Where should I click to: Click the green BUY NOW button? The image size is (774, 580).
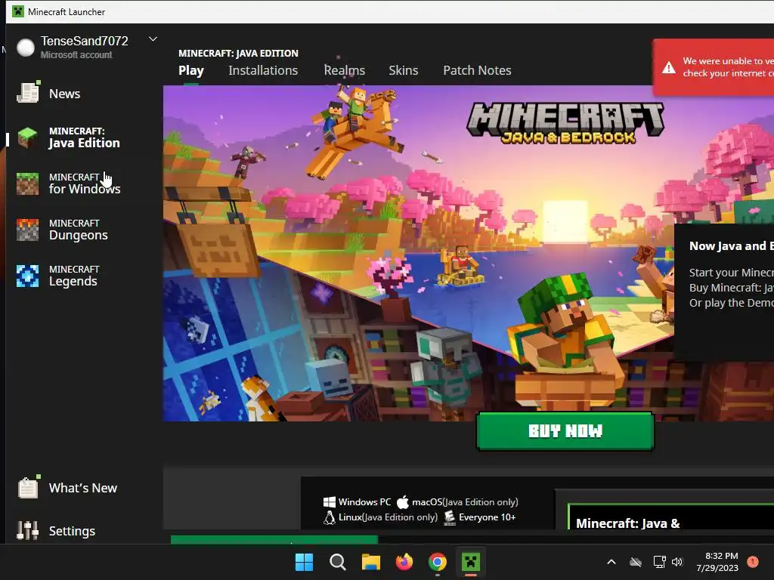(x=565, y=431)
